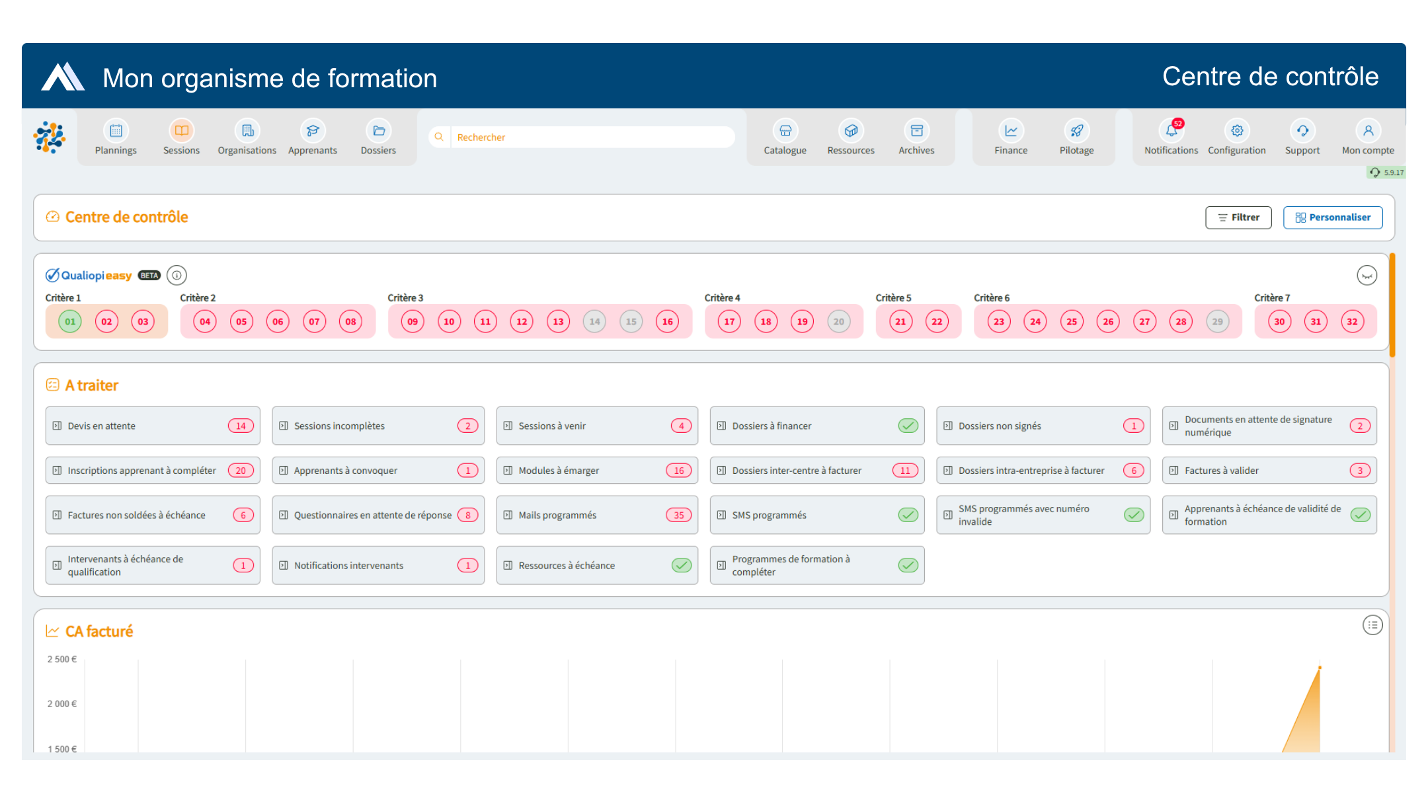This screenshot has width=1428, height=803.
Task: Select Qualiopi indicator 05
Action: [241, 322]
